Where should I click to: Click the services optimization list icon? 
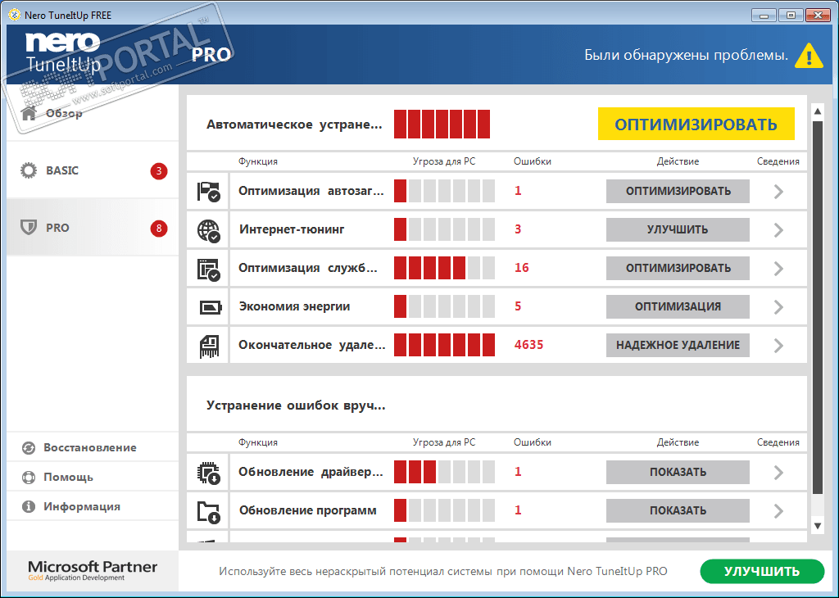coord(208,269)
